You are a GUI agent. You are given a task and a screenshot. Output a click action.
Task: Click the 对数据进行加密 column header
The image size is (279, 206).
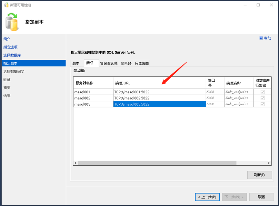[x=262, y=83]
